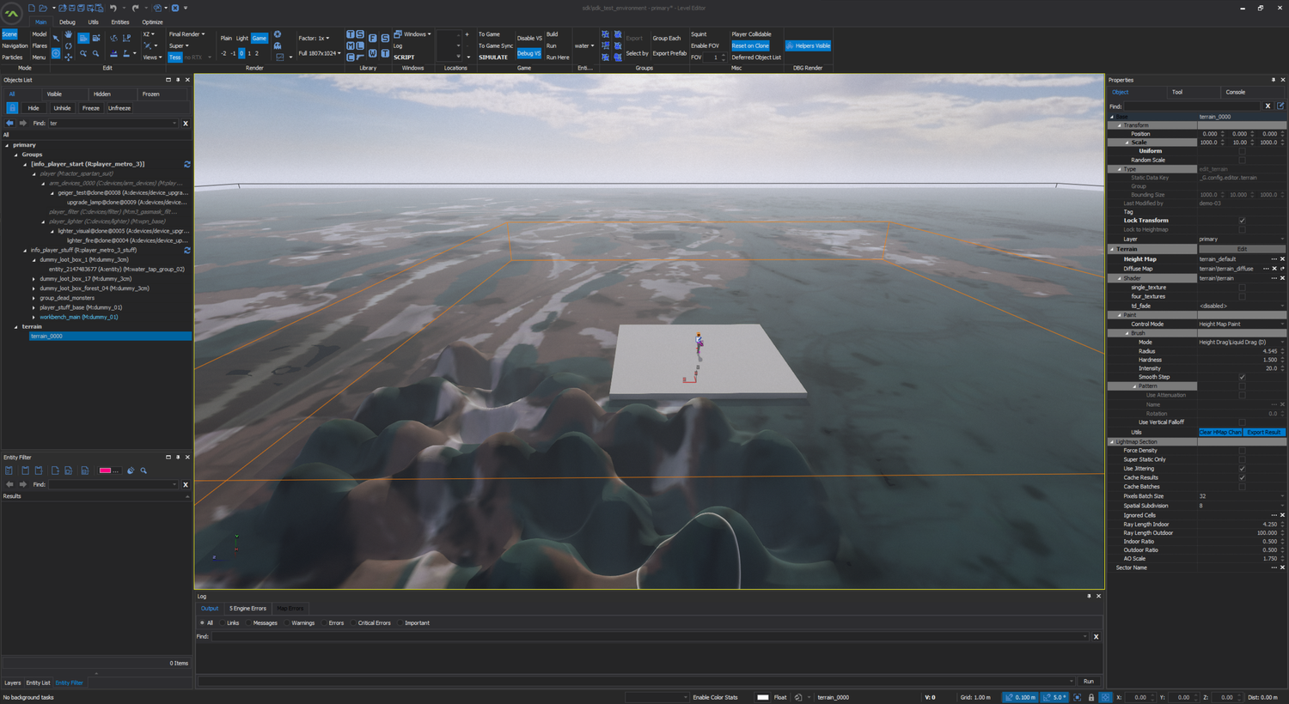
Task: Select the SCRIPT icon in the Library section
Action: pyautogui.click(x=402, y=57)
